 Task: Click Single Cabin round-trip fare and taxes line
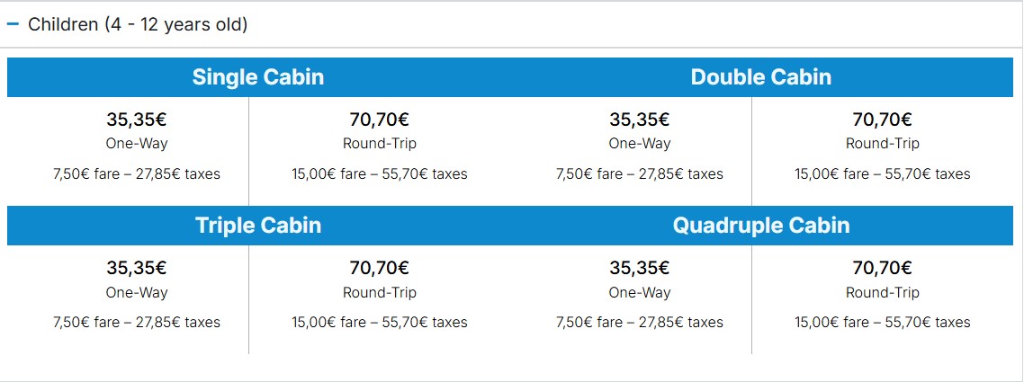tap(379, 174)
